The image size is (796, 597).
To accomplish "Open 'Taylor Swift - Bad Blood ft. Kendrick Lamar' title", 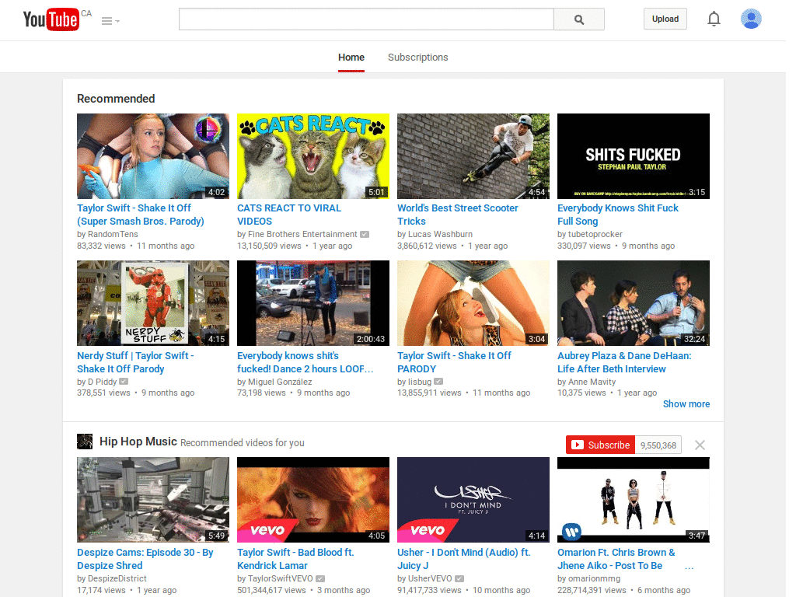I will 295,559.
